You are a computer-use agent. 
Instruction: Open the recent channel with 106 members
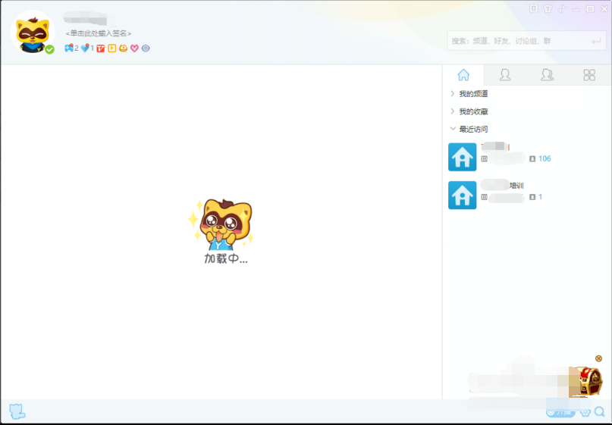501,157
